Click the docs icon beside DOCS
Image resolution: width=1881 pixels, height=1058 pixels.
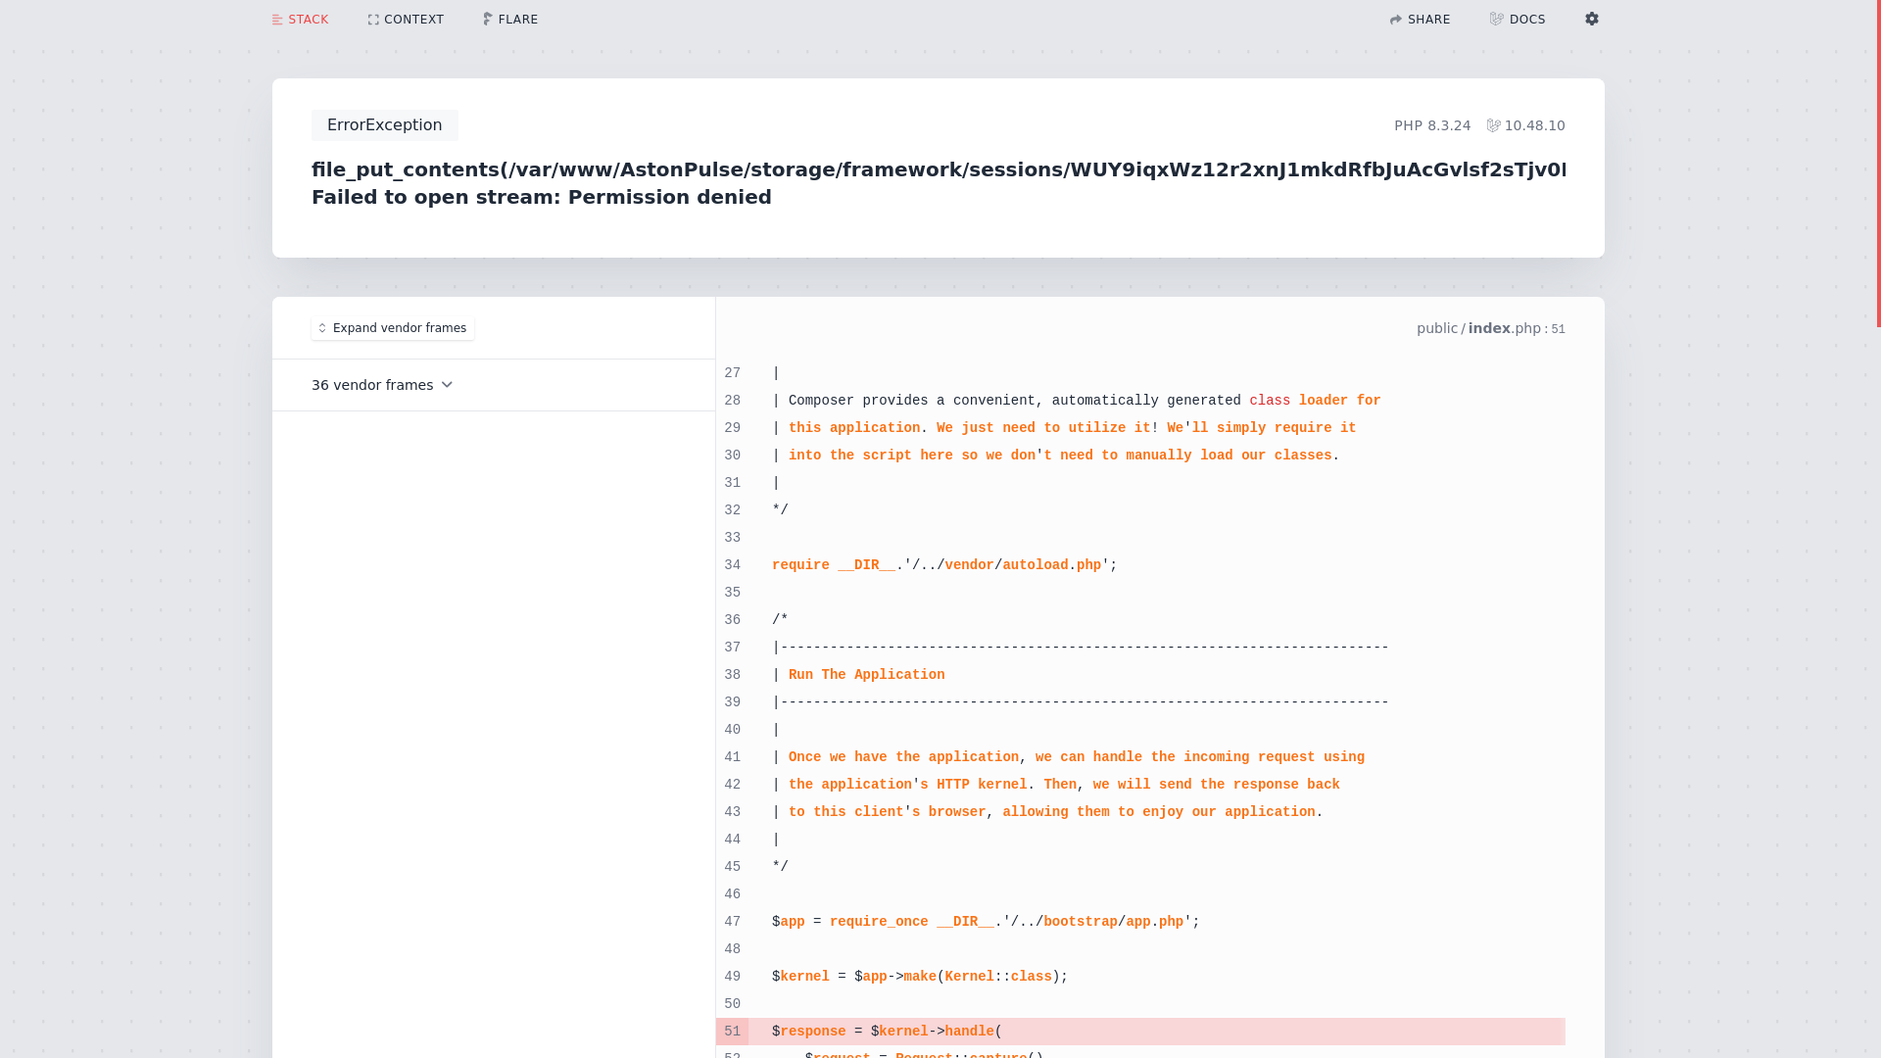(x=1496, y=19)
